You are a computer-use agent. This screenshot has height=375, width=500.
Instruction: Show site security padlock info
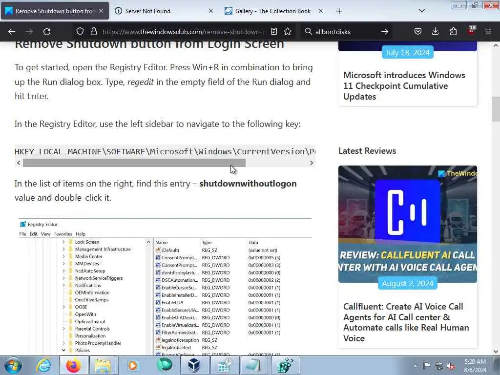click(x=93, y=31)
